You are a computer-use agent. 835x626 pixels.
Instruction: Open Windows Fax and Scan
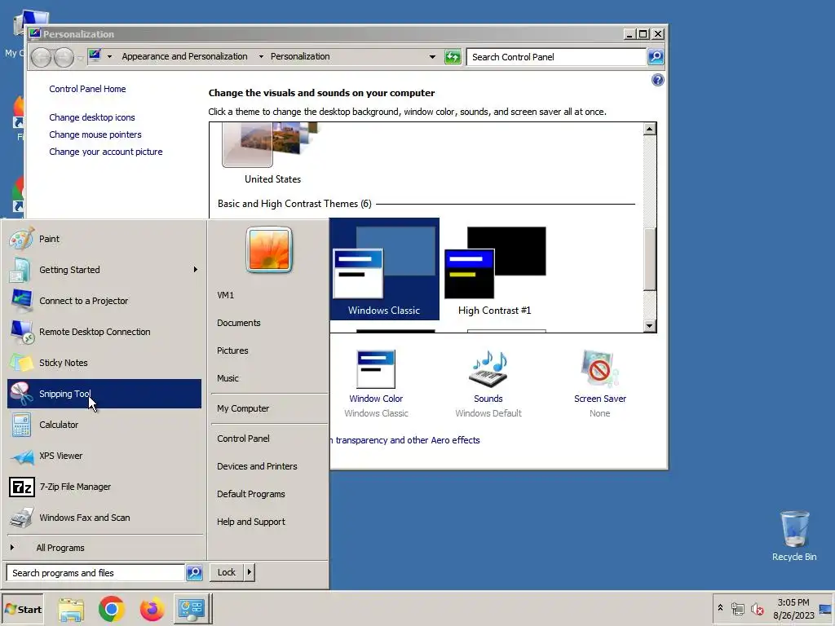pos(104,518)
